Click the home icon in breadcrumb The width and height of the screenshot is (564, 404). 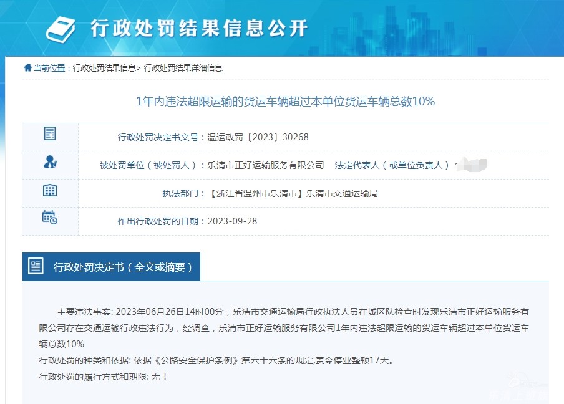click(27, 67)
